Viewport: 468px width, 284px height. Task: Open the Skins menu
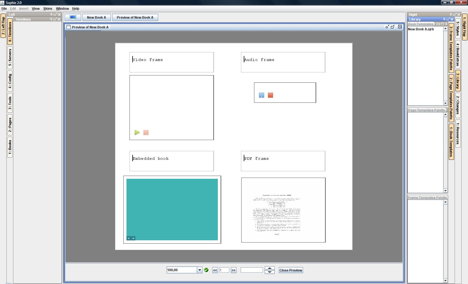click(48, 9)
